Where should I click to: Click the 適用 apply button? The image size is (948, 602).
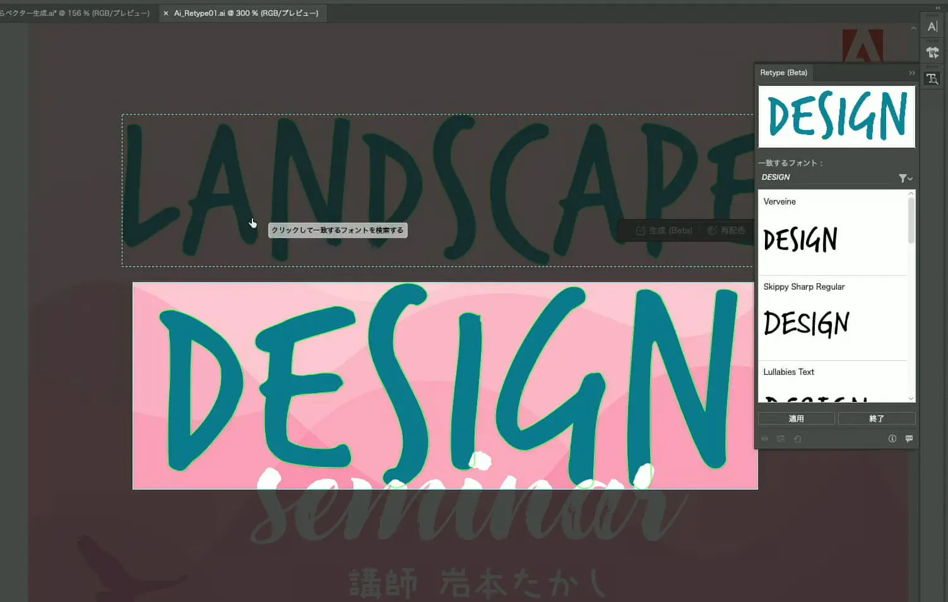[x=796, y=418]
